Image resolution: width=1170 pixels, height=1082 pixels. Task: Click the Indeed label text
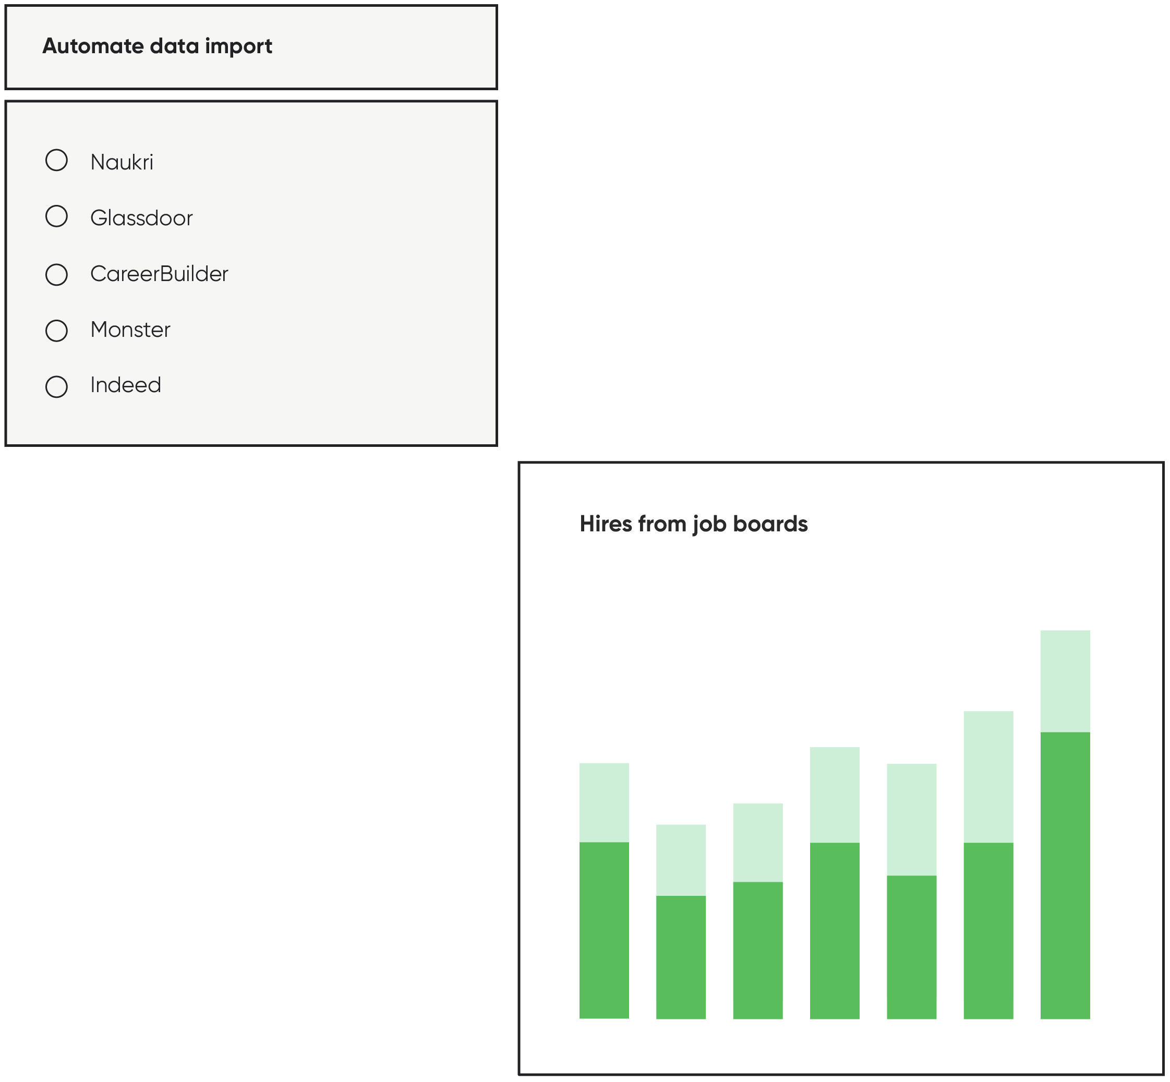125,385
